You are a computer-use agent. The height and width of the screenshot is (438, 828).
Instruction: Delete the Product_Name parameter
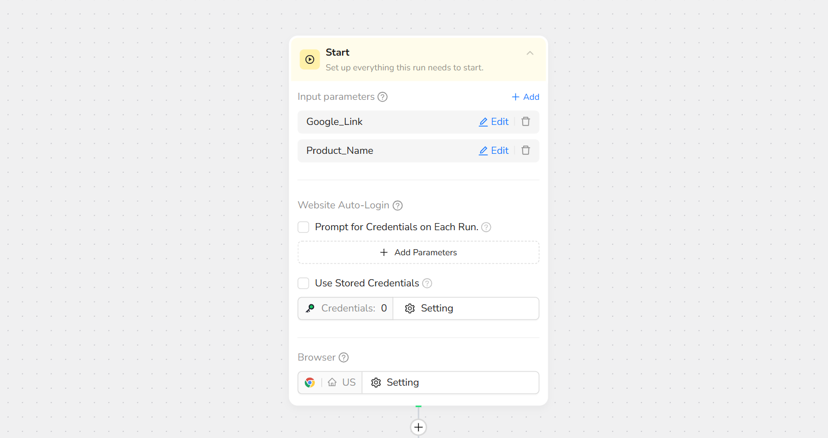(x=526, y=151)
